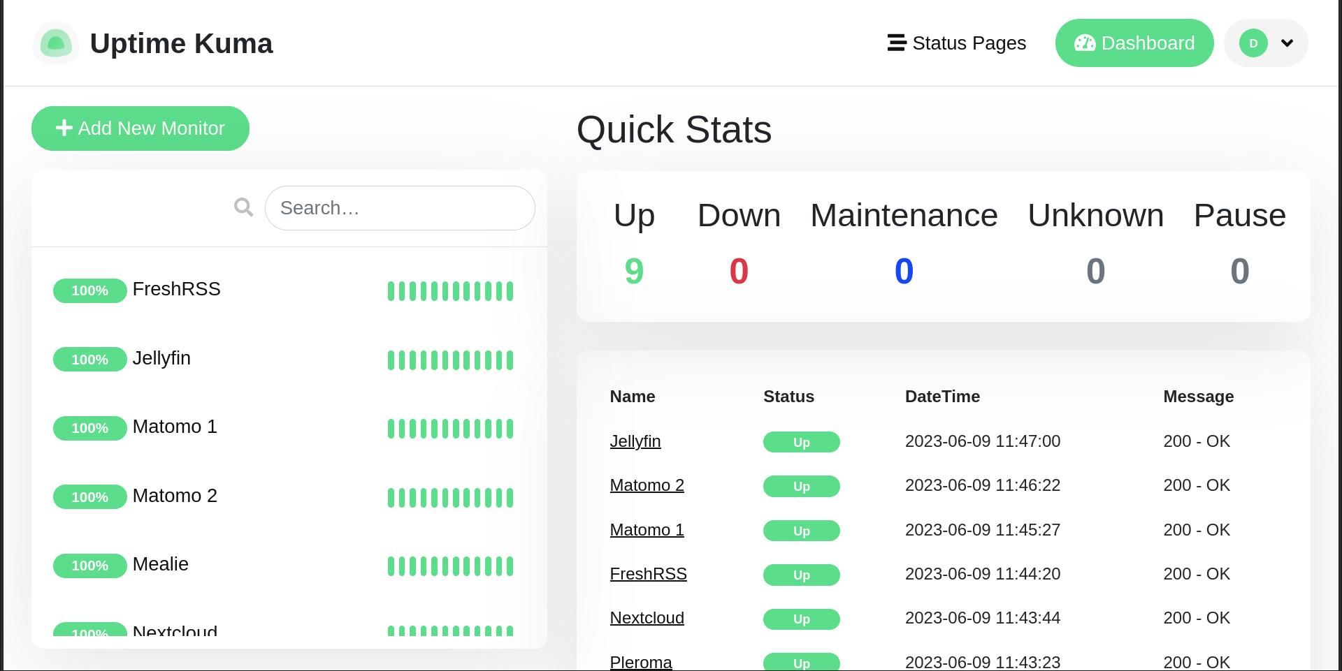The height and width of the screenshot is (671, 1342).
Task: Click timestamp 2023-06-09 11:47:00
Action: [x=983, y=441]
